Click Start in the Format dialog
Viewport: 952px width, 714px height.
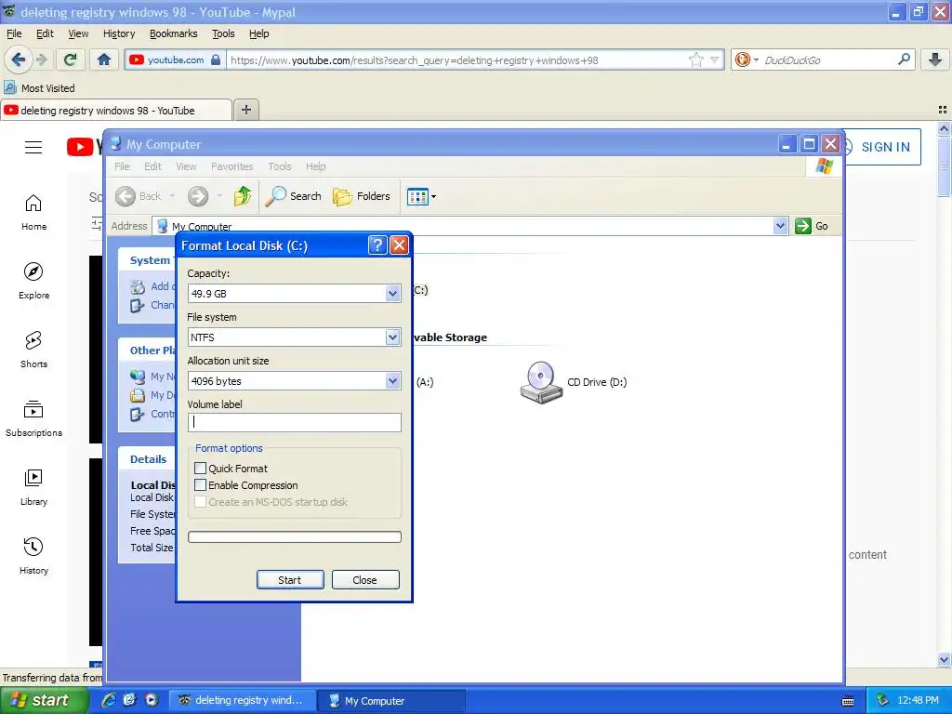290,580
